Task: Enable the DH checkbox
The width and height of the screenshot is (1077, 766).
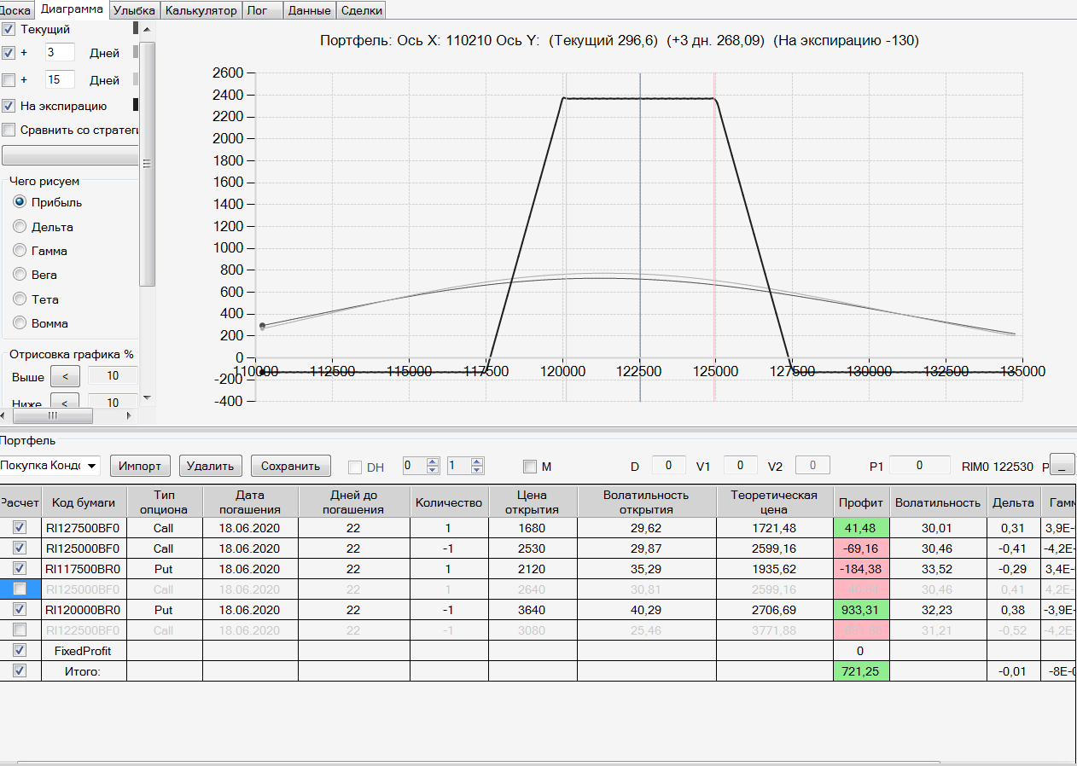Action: (x=356, y=467)
